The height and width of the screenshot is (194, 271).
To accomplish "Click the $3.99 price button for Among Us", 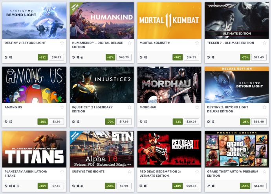I will 56,122.
